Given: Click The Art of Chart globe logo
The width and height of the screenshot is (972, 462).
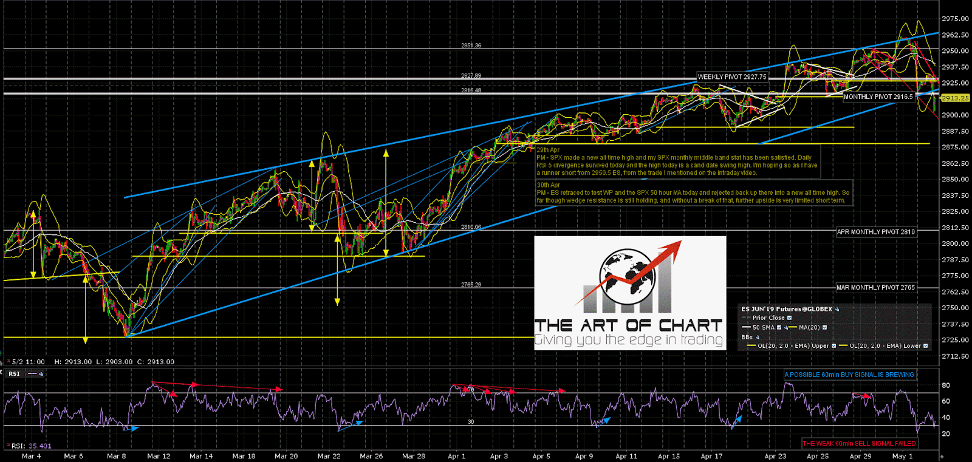Looking at the screenshot, I should pyautogui.click(x=626, y=277).
